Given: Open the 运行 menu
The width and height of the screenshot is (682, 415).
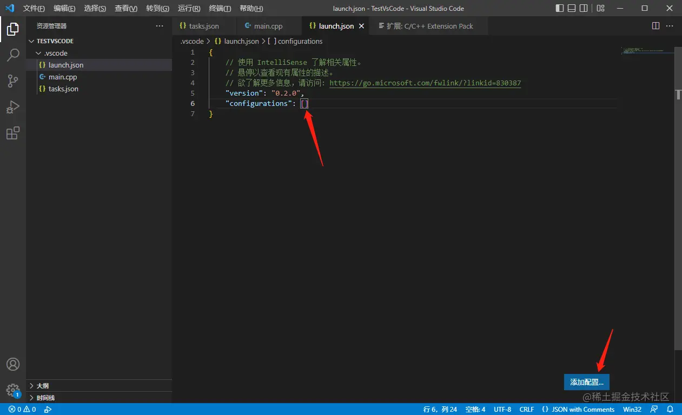Looking at the screenshot, I should pyautogui.click(x=188, y=8).
